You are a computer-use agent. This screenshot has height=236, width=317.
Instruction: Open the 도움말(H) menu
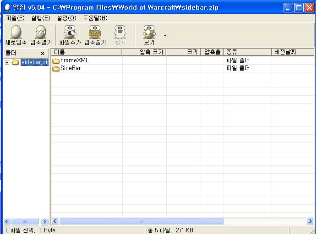[x=95, y=18]
